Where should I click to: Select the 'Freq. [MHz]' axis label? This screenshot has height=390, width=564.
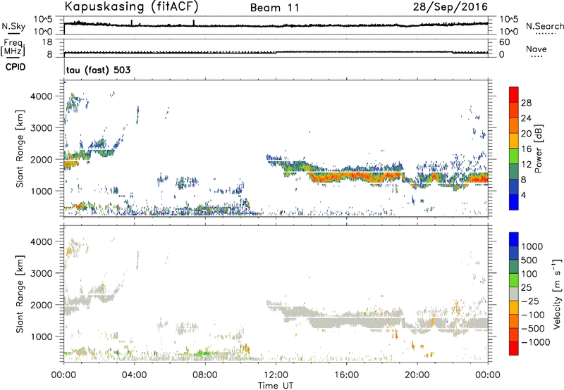point(13,48)
